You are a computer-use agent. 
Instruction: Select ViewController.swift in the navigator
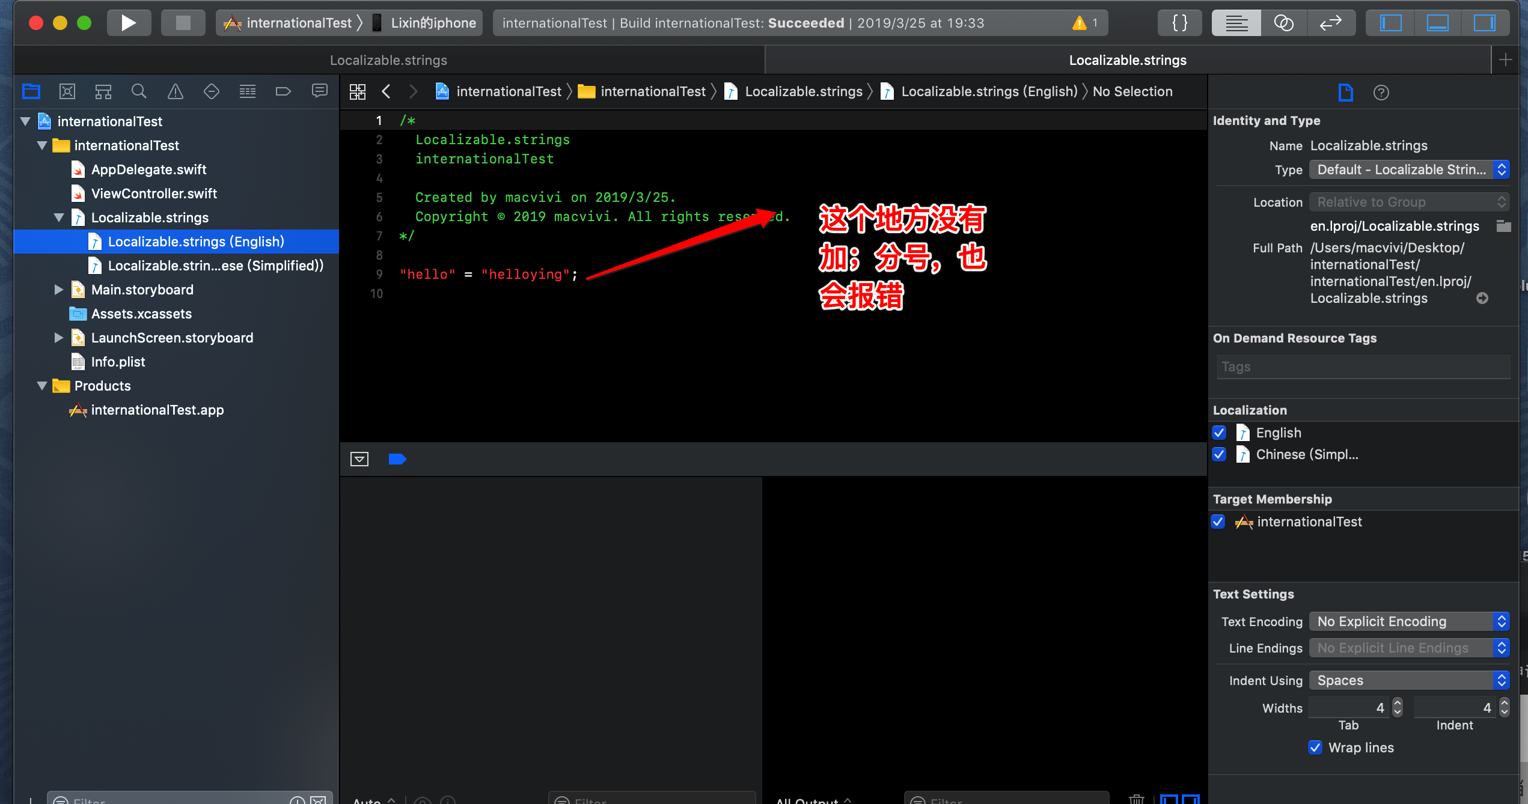point(154,193)
